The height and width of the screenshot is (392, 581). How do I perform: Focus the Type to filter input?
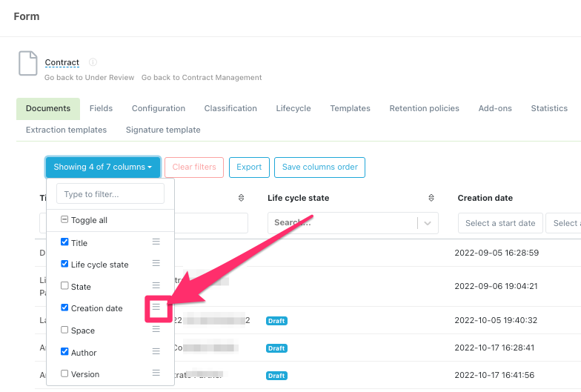point(110,194)
